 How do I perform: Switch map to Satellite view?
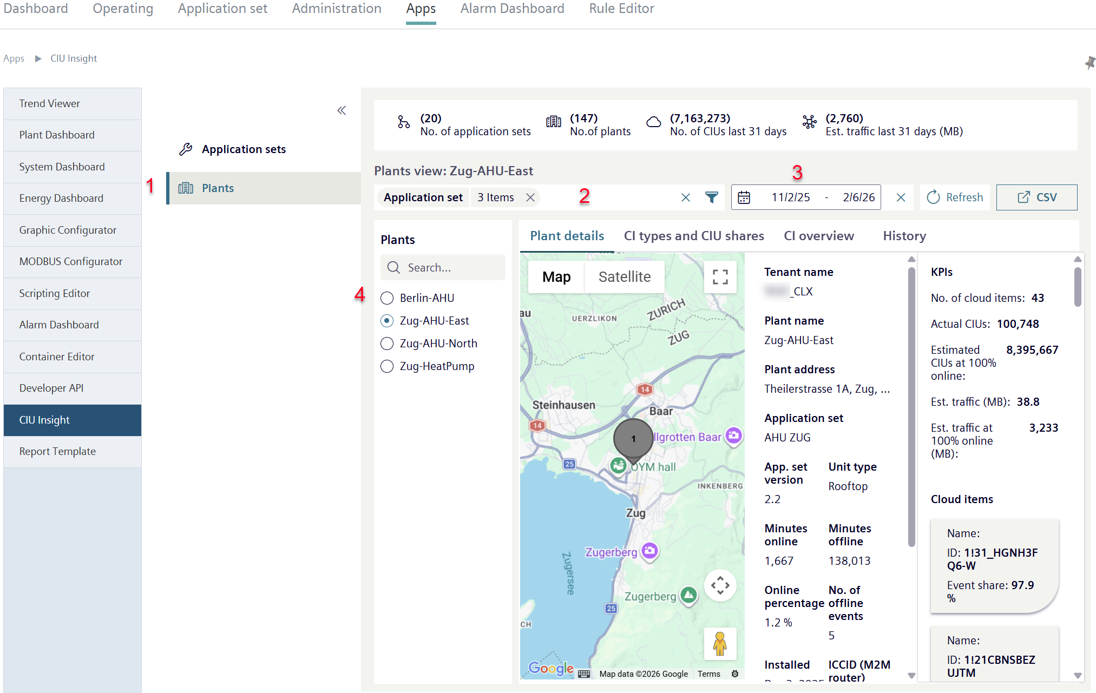point(625,277)
